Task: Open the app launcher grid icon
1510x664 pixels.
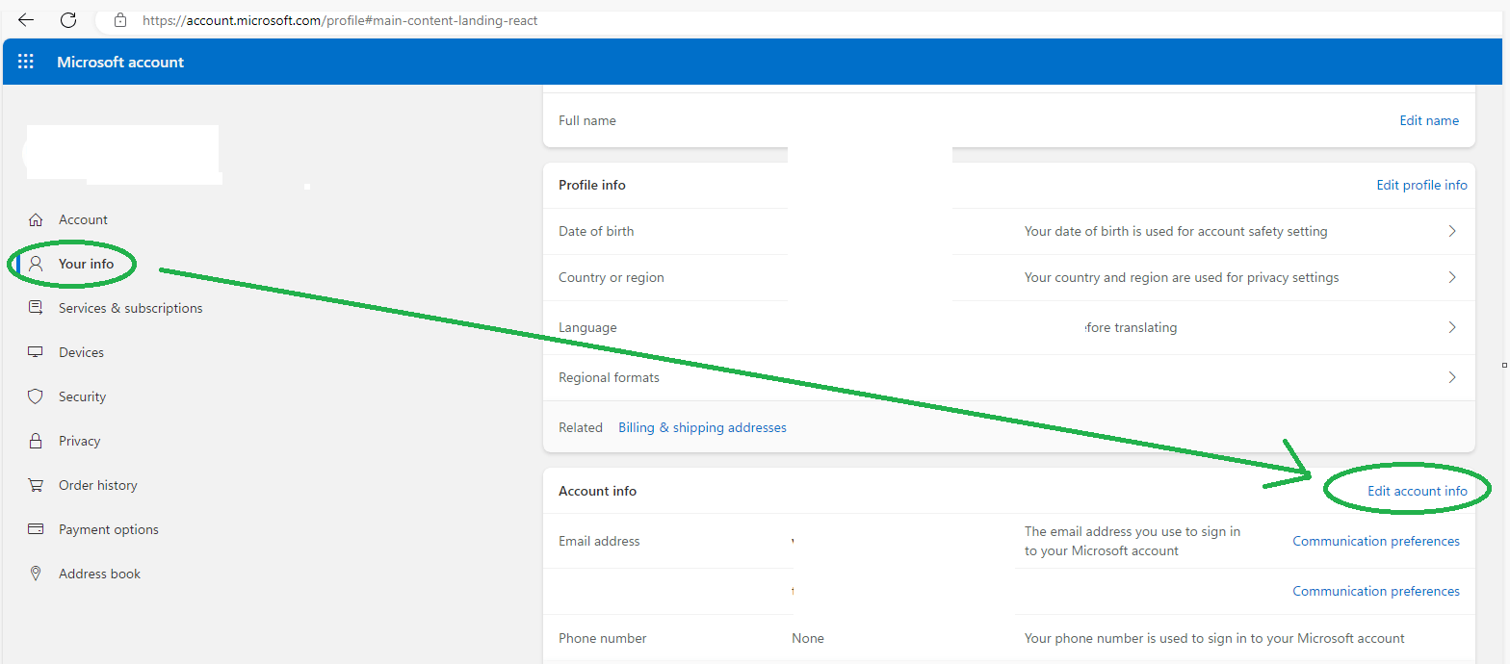Action: 26,62
